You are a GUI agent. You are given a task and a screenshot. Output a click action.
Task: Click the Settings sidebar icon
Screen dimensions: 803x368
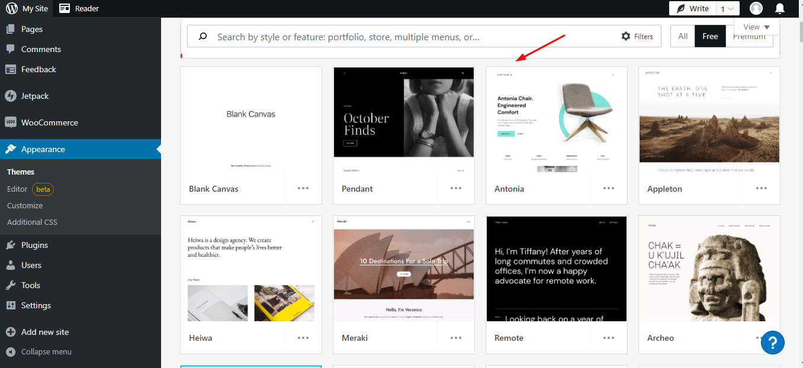coord(11,305)
